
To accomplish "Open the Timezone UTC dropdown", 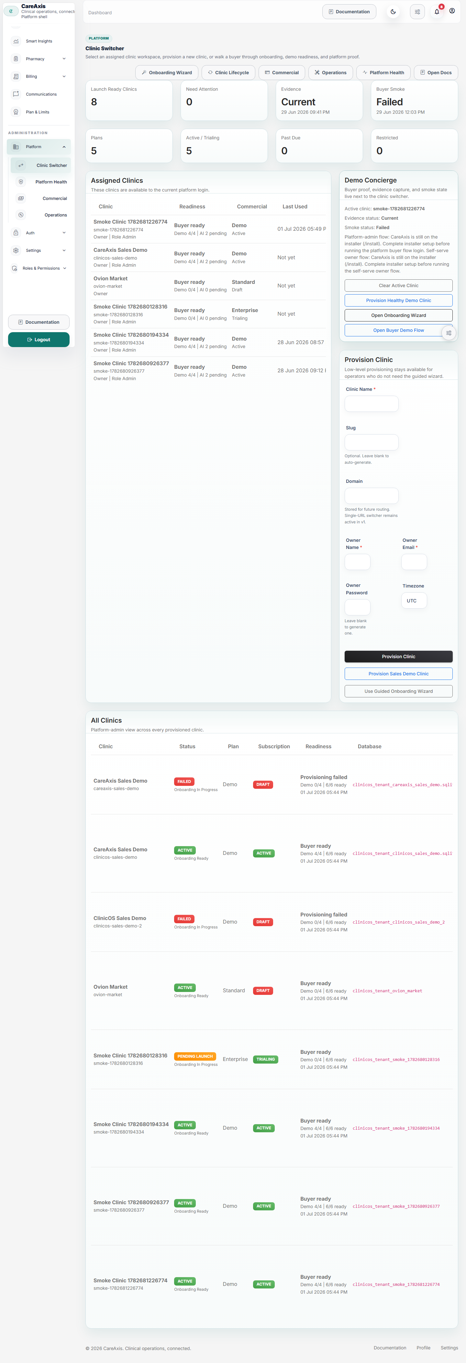I will [x=414, y=600].
